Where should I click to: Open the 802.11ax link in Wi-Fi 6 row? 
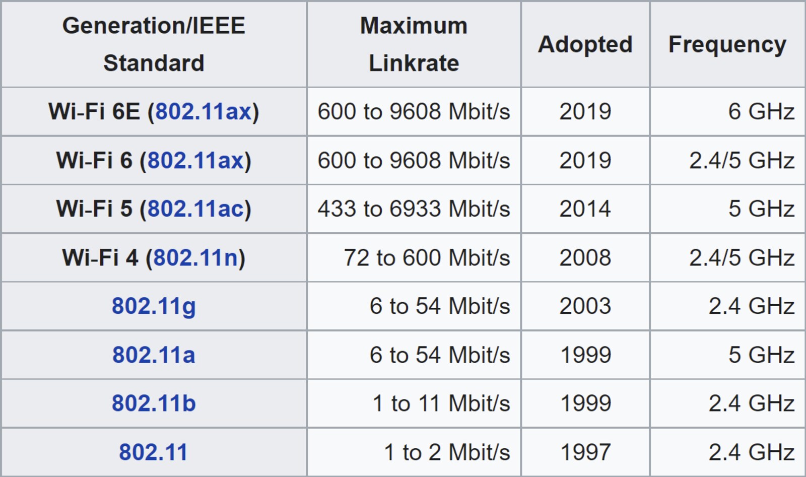pos(195,161)
